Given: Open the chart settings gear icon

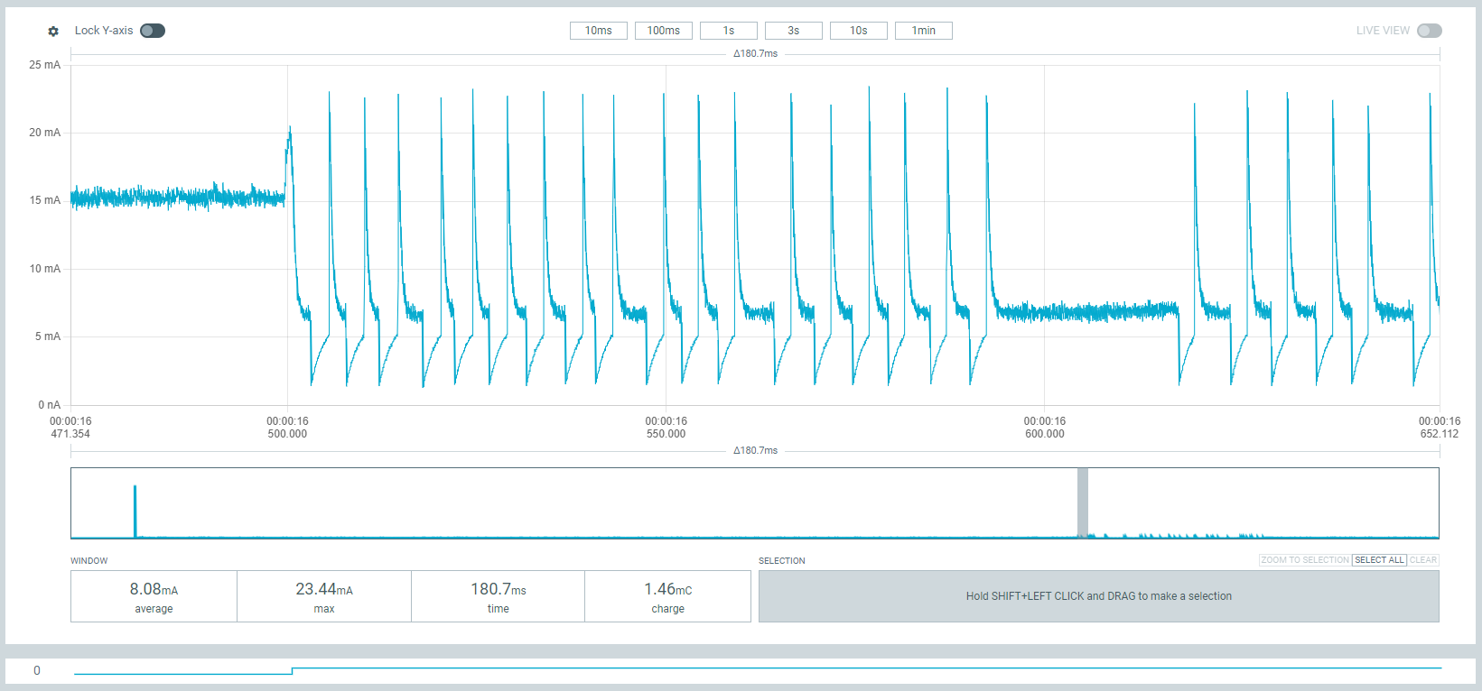Looking at the screenshot, I should click(x=53, y=31).
